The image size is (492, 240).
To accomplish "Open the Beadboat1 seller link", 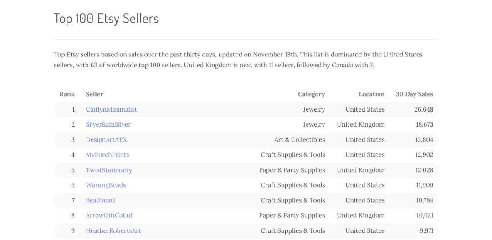I will coord(101,200).
